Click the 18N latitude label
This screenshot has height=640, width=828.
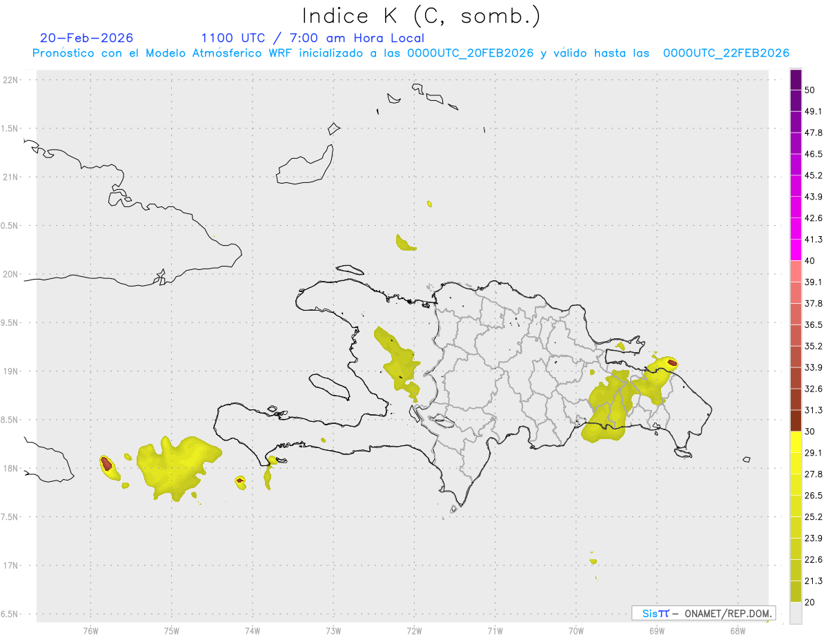(10, 468)
